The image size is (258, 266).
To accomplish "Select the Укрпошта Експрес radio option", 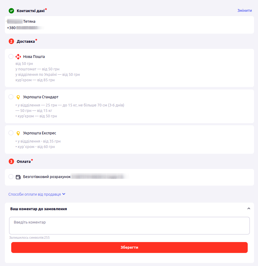I will [11, 133].
